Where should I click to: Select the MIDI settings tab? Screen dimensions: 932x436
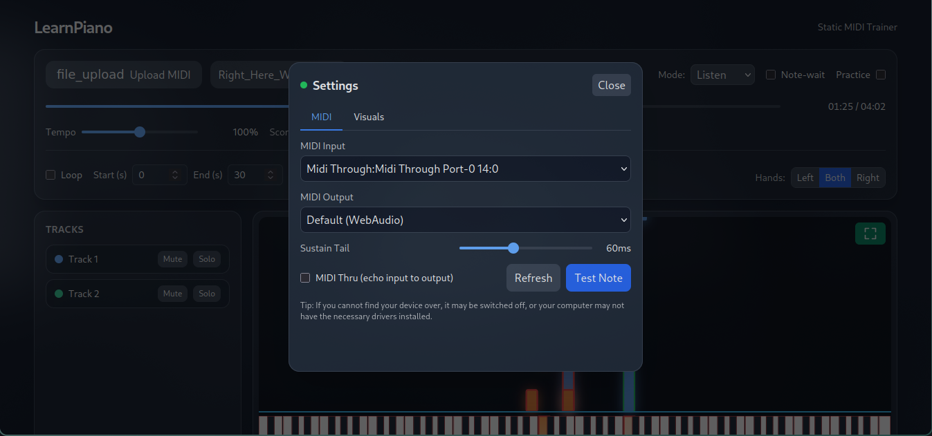pos(321,117)
